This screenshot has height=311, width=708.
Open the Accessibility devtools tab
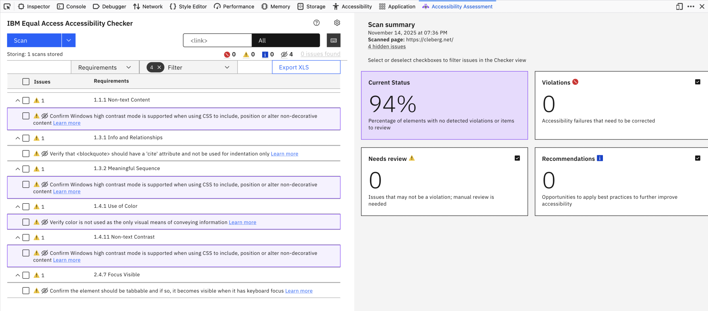tap(352, 7)
